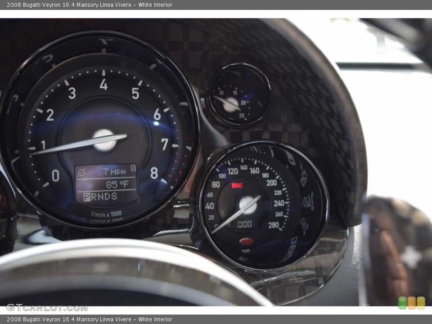Click the '280' mark on the speedometer
The image size is (432, 324).
[x=274, y=225]
